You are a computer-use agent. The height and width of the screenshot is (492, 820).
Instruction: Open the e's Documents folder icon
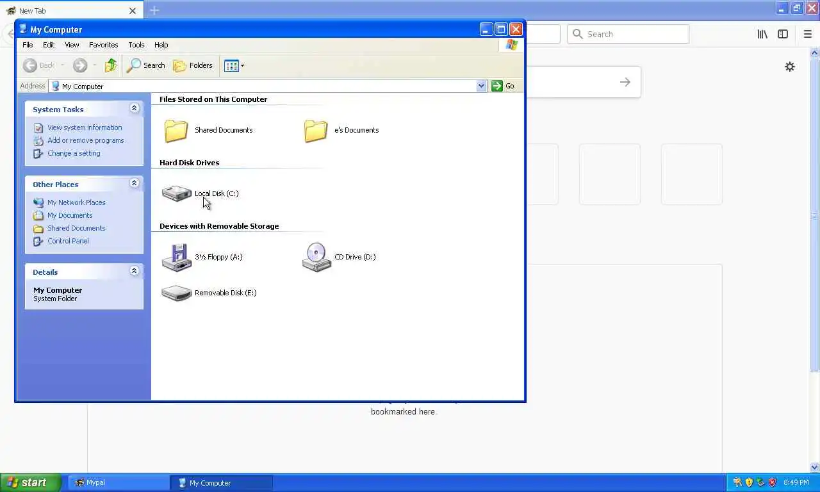pyautogui.click(x=316, y=130)
